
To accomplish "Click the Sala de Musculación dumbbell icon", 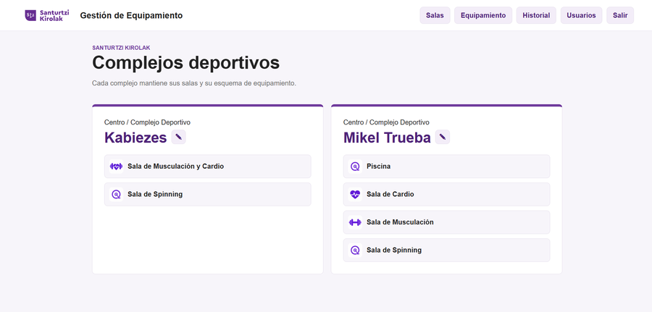I will 355,222.
